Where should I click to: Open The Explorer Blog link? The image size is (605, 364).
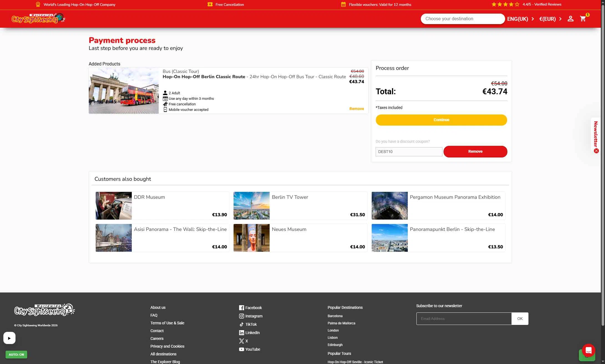(x=165, y=362)
